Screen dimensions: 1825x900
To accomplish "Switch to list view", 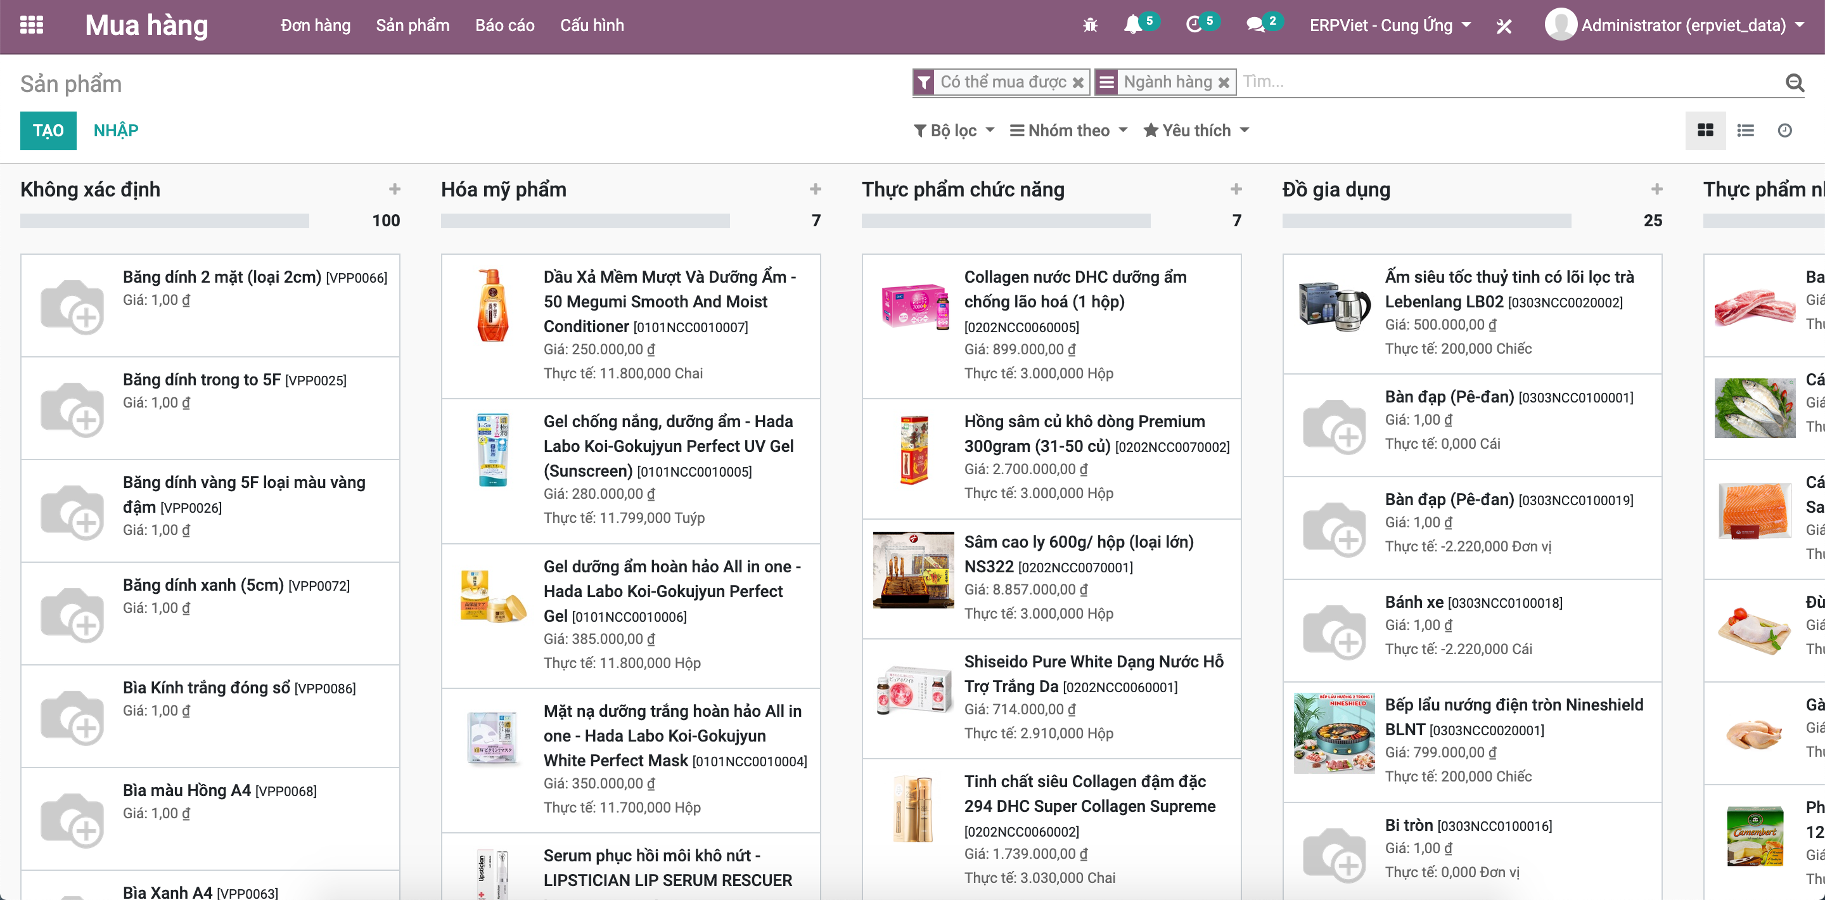I will (1745, 131).
